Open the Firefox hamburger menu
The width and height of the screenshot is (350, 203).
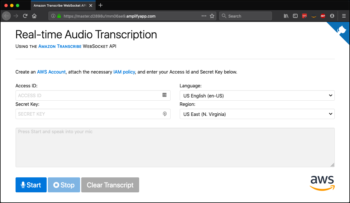pos(344,16)
